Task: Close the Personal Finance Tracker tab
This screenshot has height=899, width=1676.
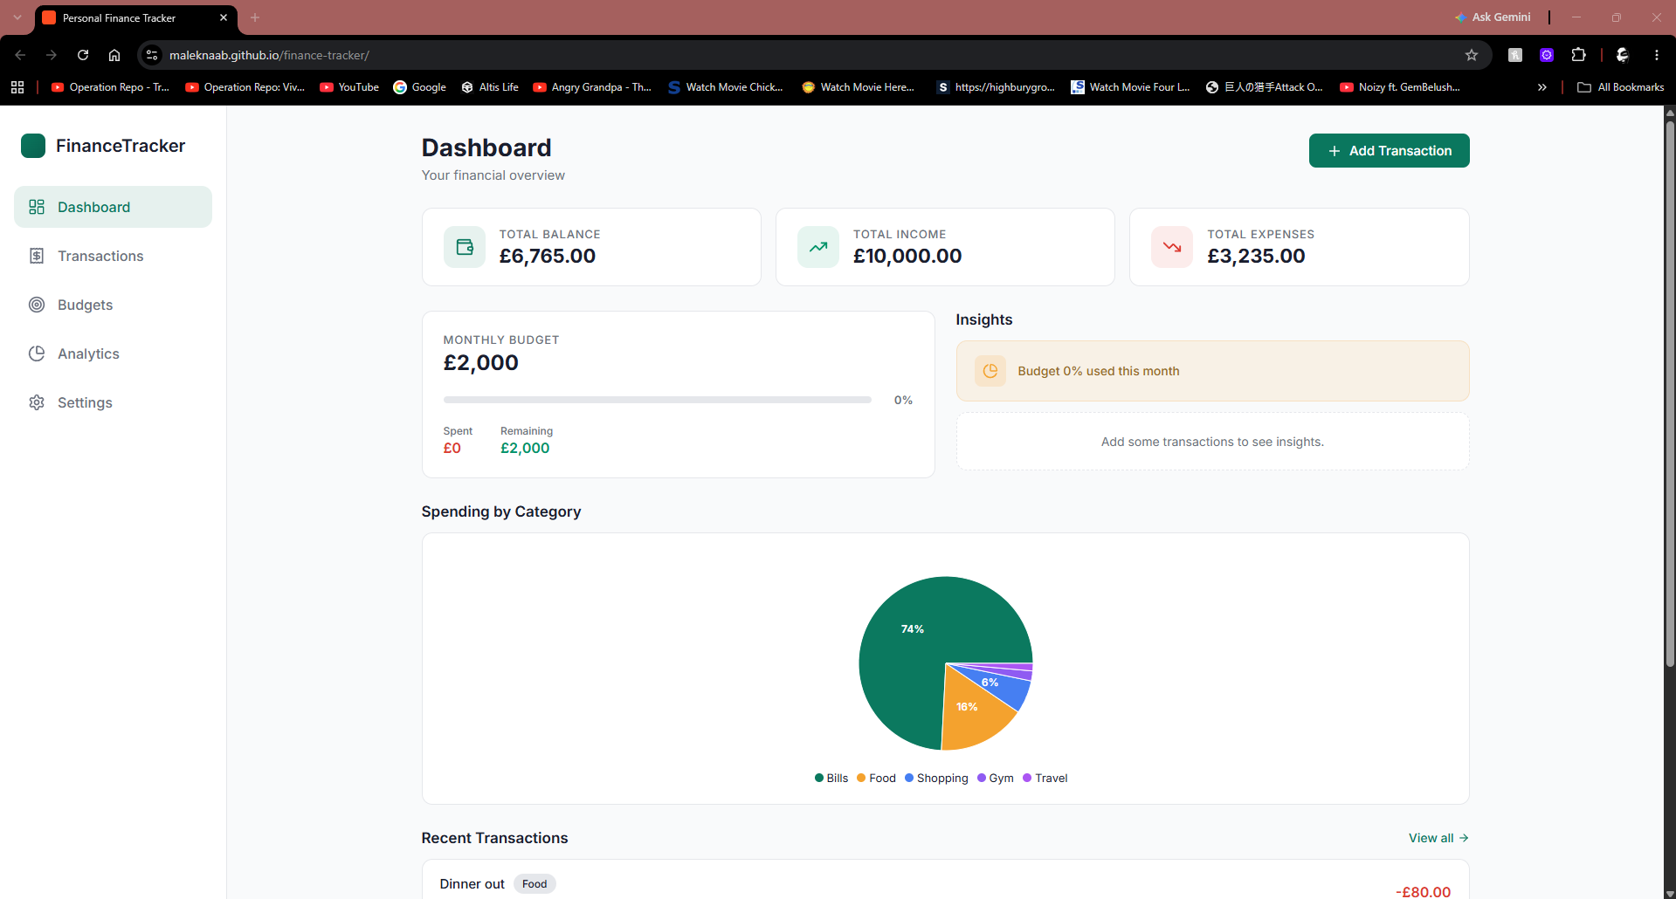Action: pos(224,17)
